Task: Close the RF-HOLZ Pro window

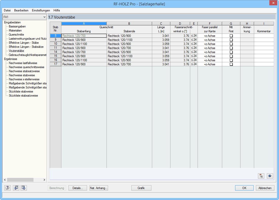Action: (273, 3)
